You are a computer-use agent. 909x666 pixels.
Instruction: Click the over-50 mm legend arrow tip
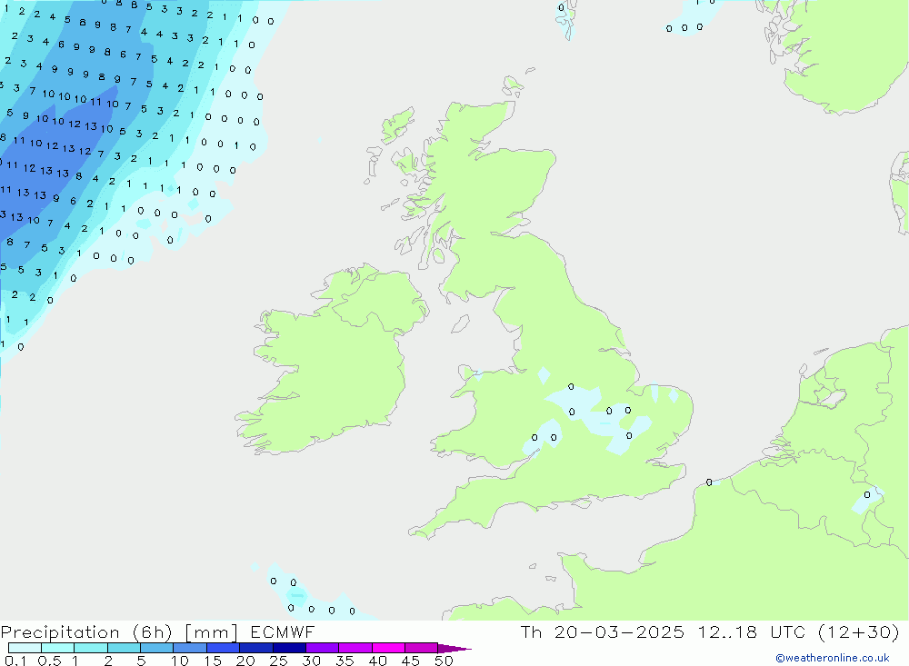coord(454,649)
